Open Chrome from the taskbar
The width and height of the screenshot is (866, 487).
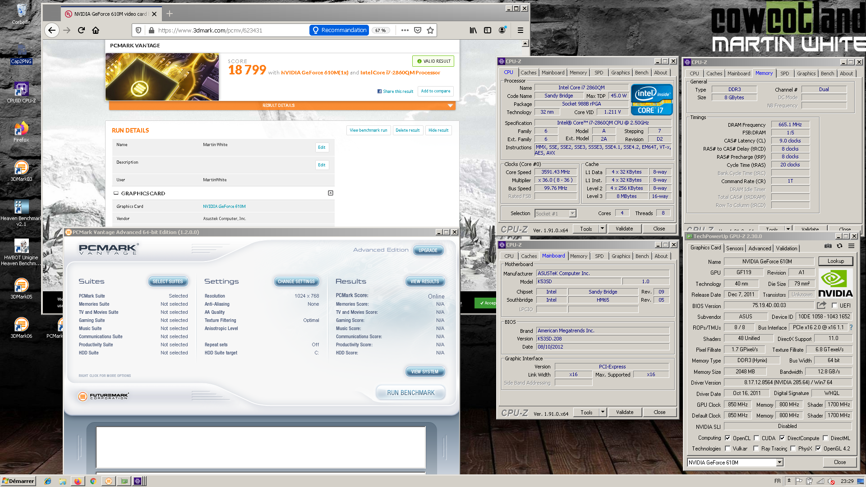(x=93, y=481)
